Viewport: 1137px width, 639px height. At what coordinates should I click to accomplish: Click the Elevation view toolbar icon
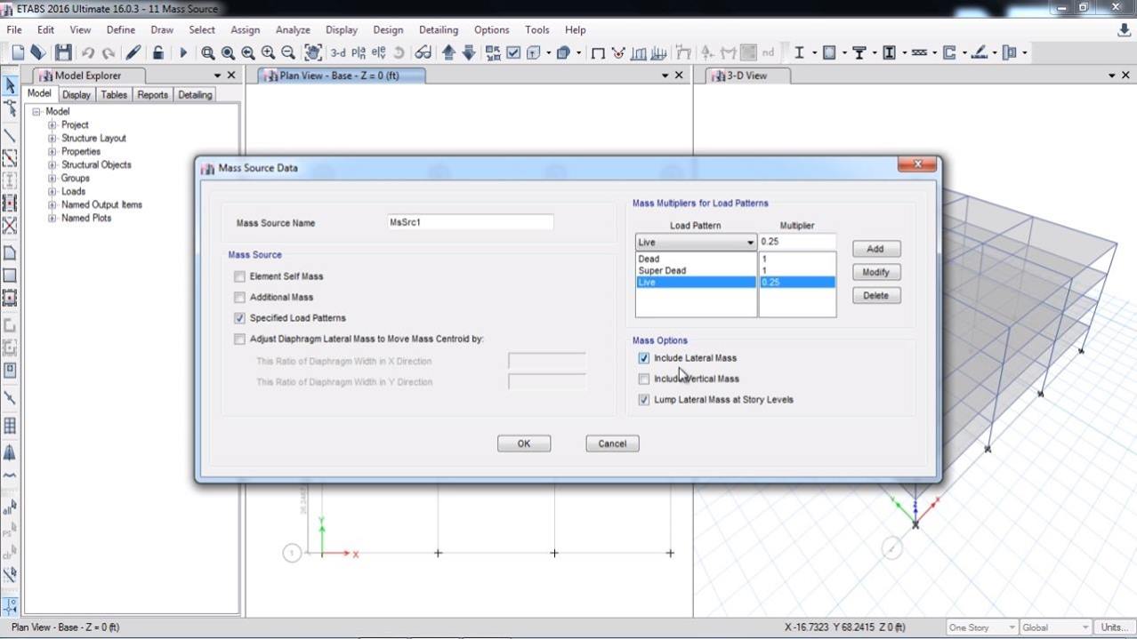[x=378, y=53]
